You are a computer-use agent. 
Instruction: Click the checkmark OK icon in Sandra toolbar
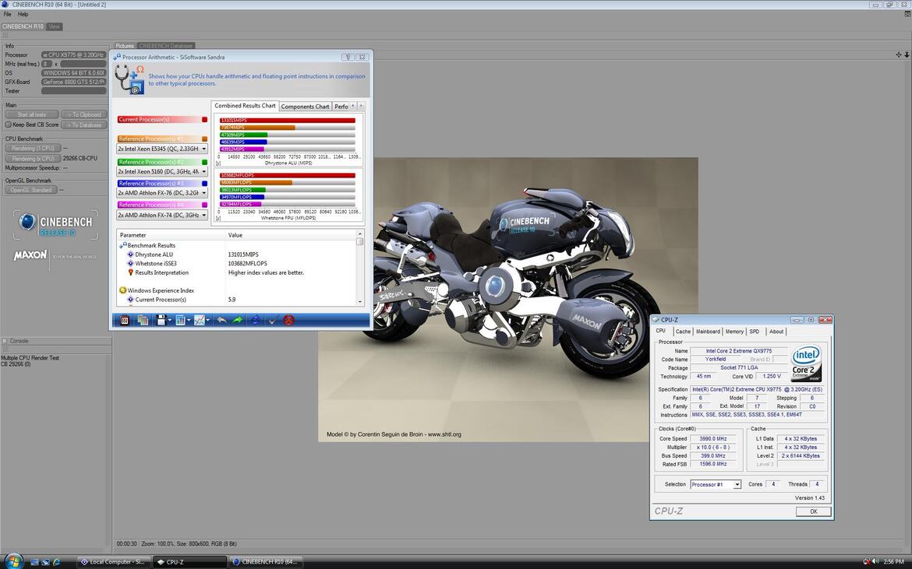pos(272,320)
